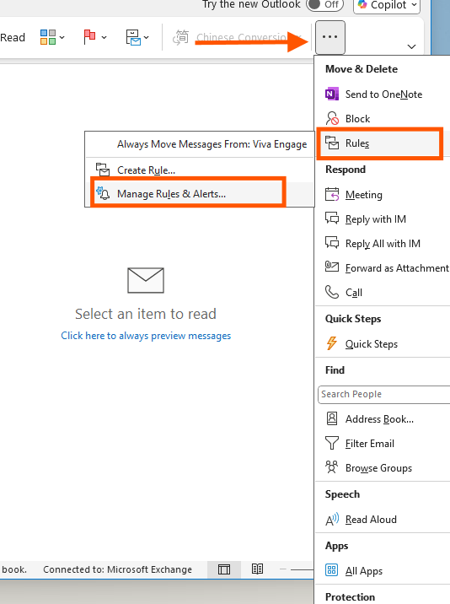The image size is (450, 604).
Task: Click the Create Rule envelope icon
Action: 103,170
